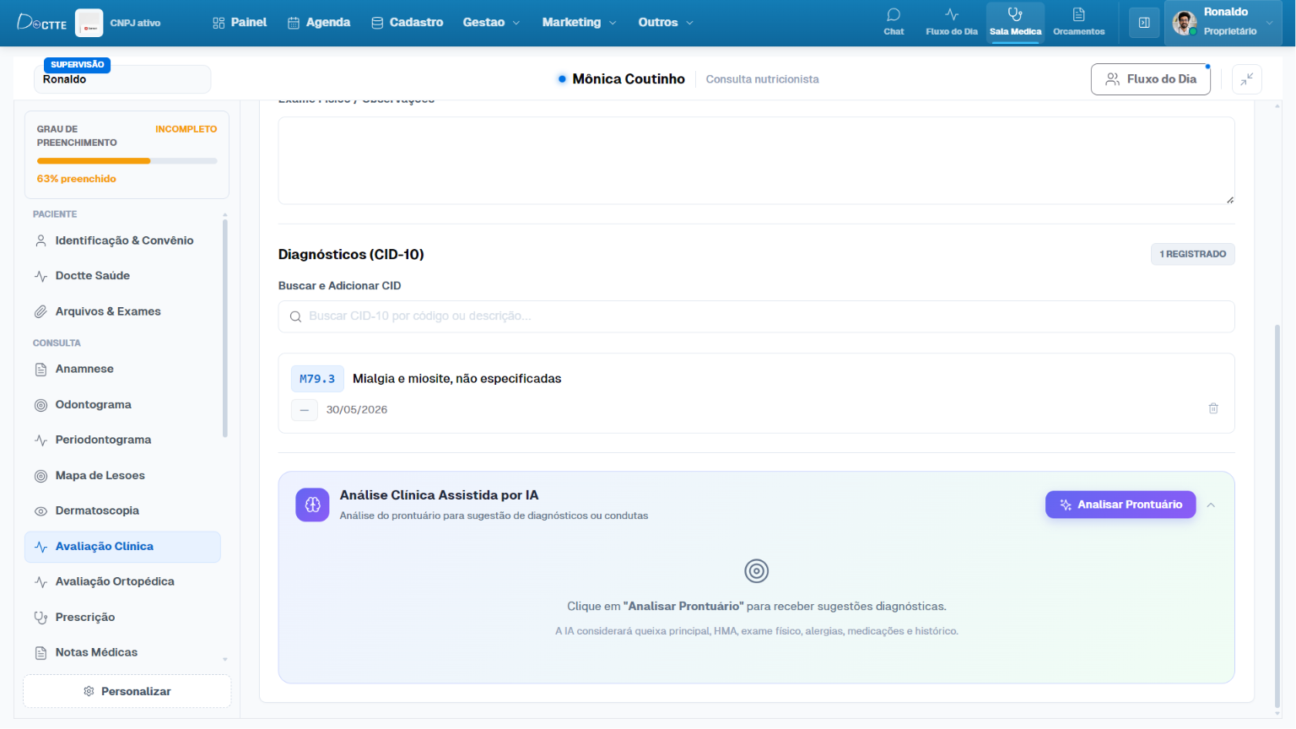Click the dash button beside 30/05/2026
This screenshot has height=729, width=1296.
point(305,410)
